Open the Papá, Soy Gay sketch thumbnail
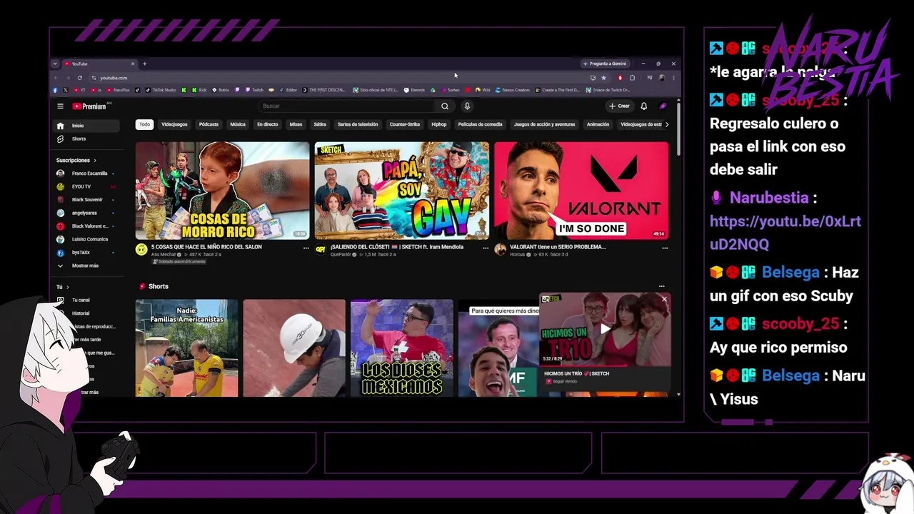This screenshot has width=914, height=514. 402,191
